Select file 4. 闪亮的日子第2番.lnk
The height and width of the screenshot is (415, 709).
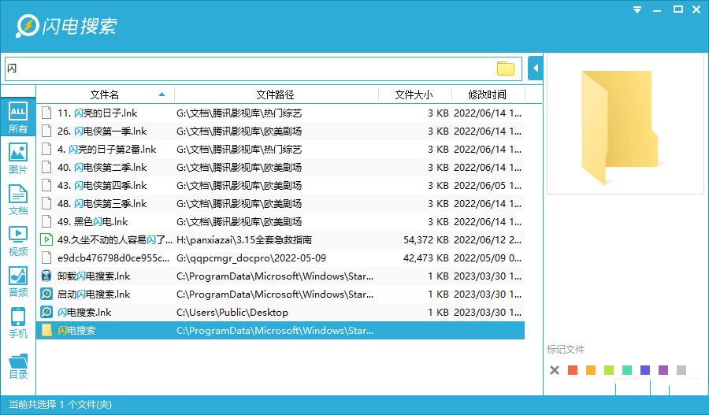pyautogui.click(x=280, y=149)
